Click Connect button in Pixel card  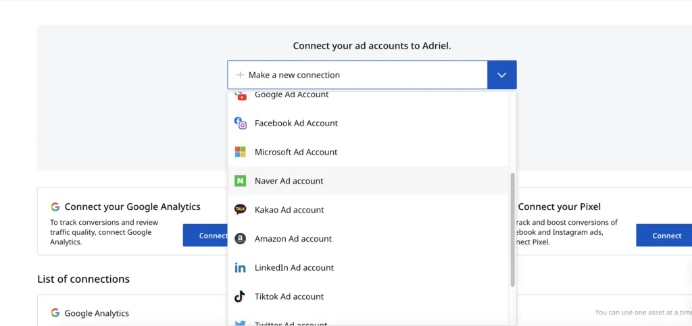664,236
